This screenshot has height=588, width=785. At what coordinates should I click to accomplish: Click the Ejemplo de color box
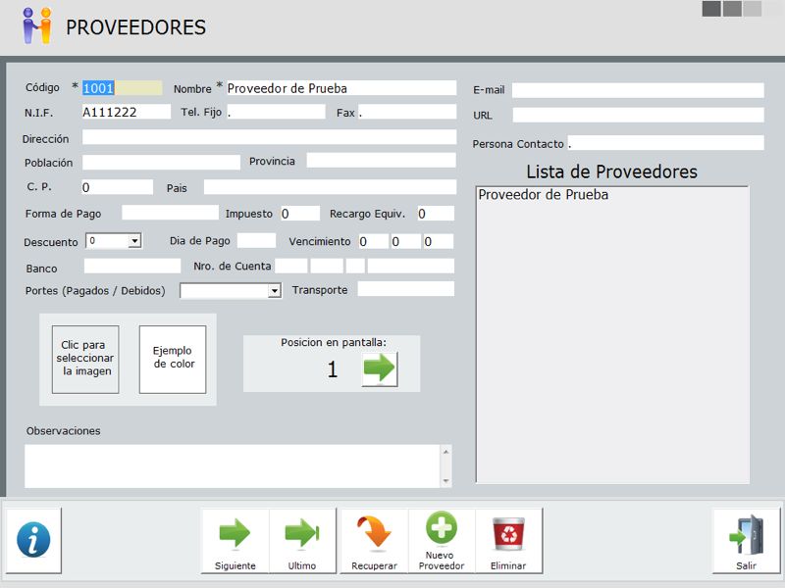tap(173, 360)
